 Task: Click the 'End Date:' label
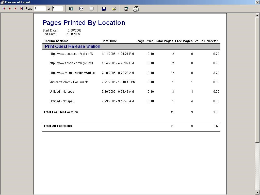click(50, 34)
